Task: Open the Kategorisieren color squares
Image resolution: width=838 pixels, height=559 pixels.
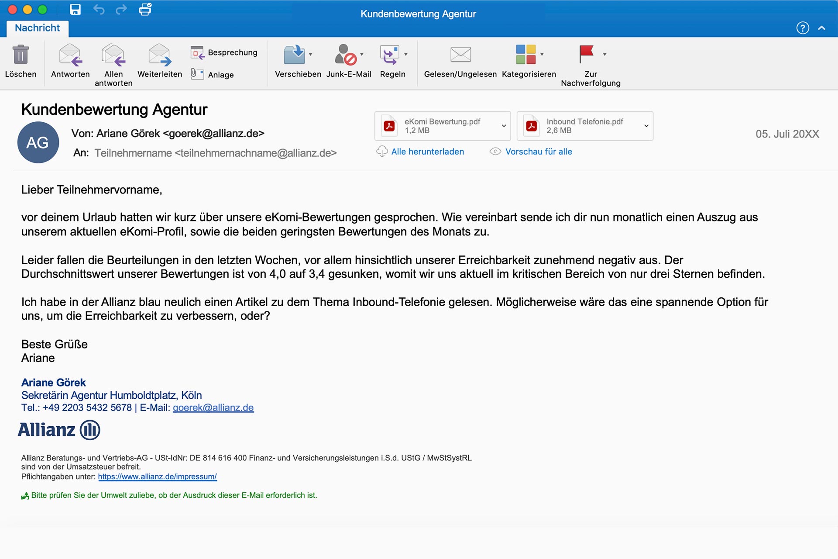Action: tap(525, 55)
